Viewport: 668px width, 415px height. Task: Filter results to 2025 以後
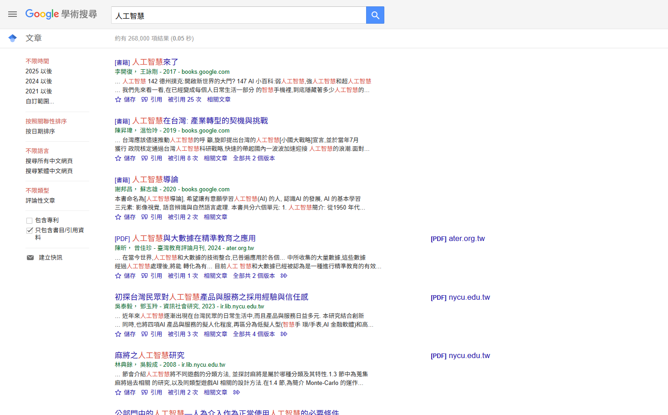(39, 71)
